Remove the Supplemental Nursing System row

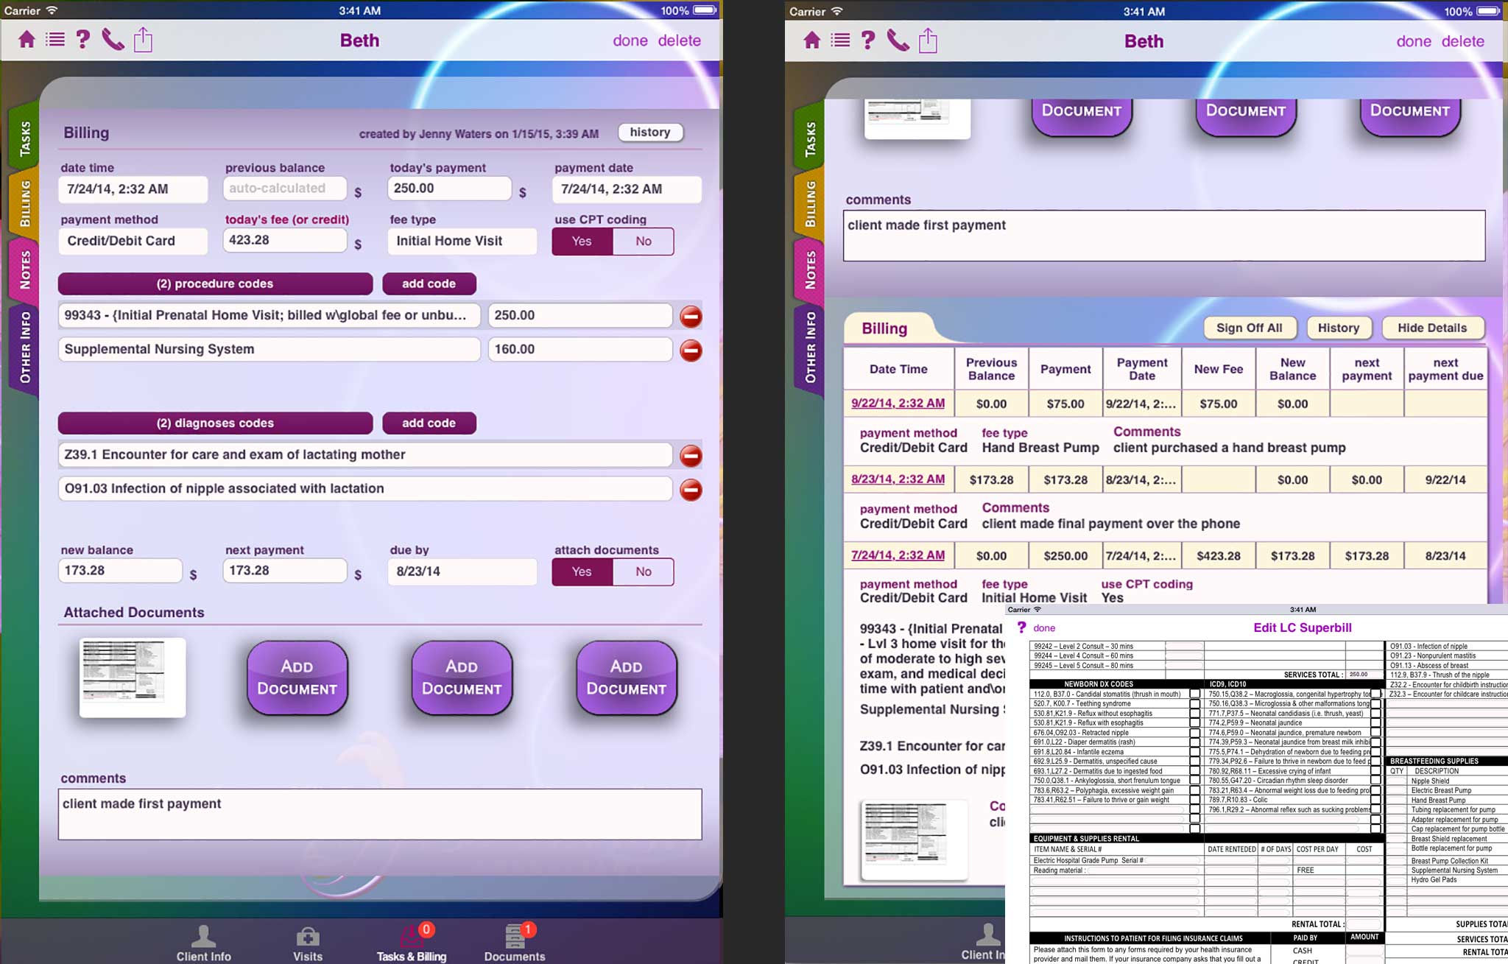pyautogui.click(x=691, y=351)
